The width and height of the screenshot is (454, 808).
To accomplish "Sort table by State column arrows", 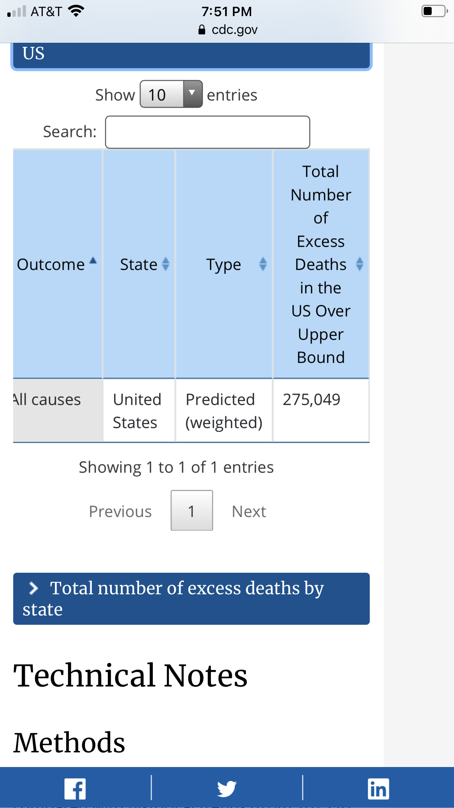I will [166, 264].
